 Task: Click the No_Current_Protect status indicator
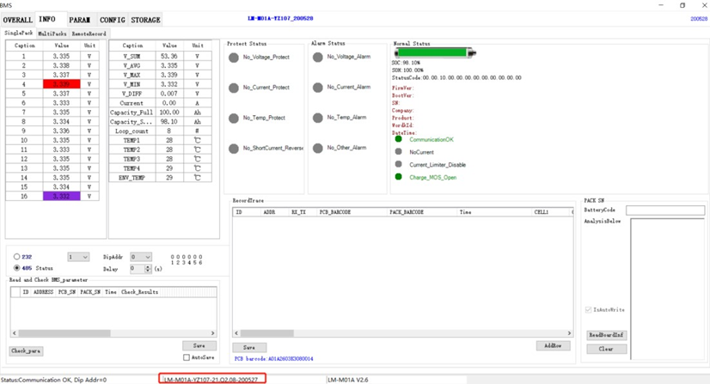pos(233,88)
